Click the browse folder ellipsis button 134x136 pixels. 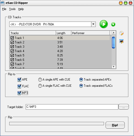tap(123, 107)
